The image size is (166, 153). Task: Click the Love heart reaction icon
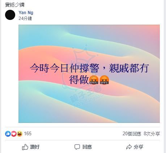pos(14,134)
